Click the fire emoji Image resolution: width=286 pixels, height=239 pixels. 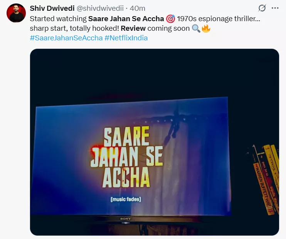pyautogui.click(x=206, y=28)
